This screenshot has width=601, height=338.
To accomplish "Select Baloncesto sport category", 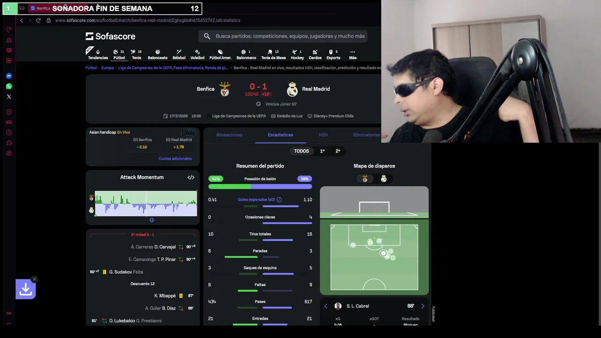I will [x=157, y=54].
